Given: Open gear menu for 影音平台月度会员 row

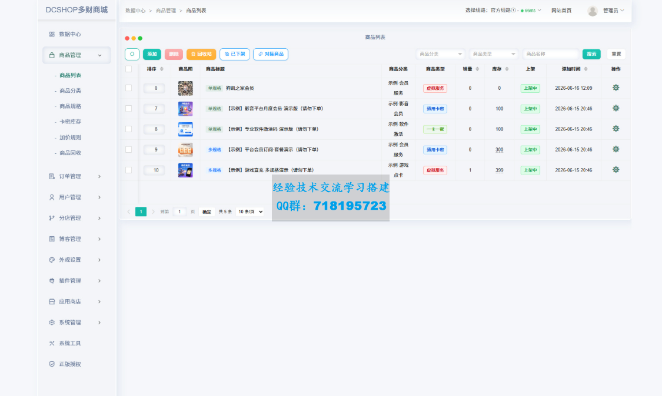Looking at the screenshot, I should pyautogui.click(x=616, y=108).
